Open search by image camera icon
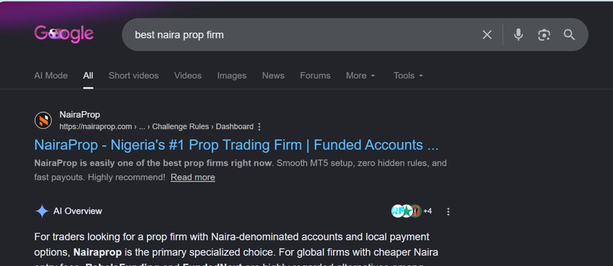This screenshot has height=266, width=613. tap(544, 35)
